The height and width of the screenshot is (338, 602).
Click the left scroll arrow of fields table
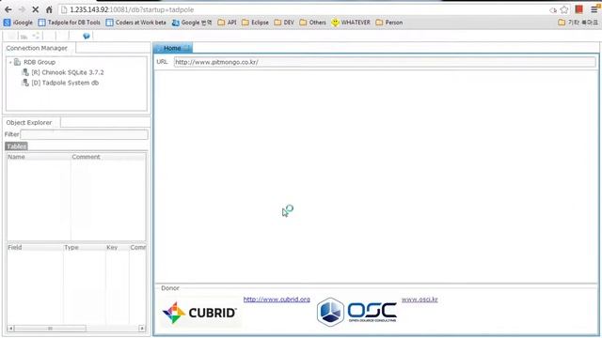coord(10,329)
